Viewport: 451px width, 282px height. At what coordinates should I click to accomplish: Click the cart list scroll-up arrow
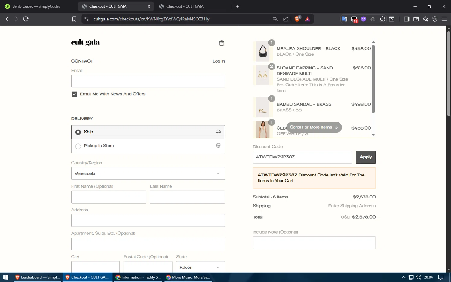click(x=373, y=42)
